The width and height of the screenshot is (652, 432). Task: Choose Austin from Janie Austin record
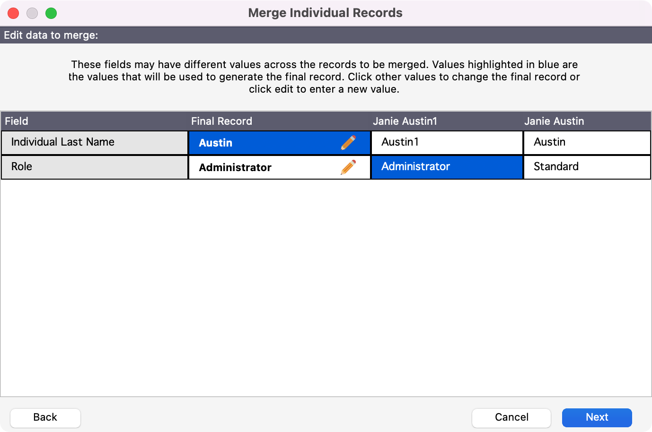click(587, 143)
